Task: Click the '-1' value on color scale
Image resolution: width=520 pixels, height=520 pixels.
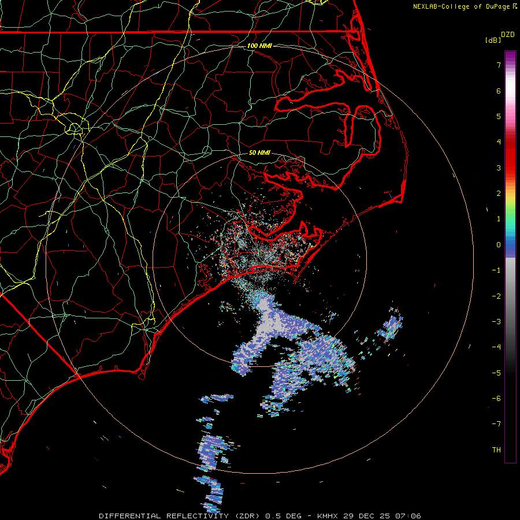Action: click(496, 270)
